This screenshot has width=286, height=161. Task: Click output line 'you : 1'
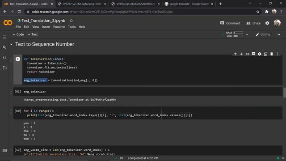[x=29, y=123]
